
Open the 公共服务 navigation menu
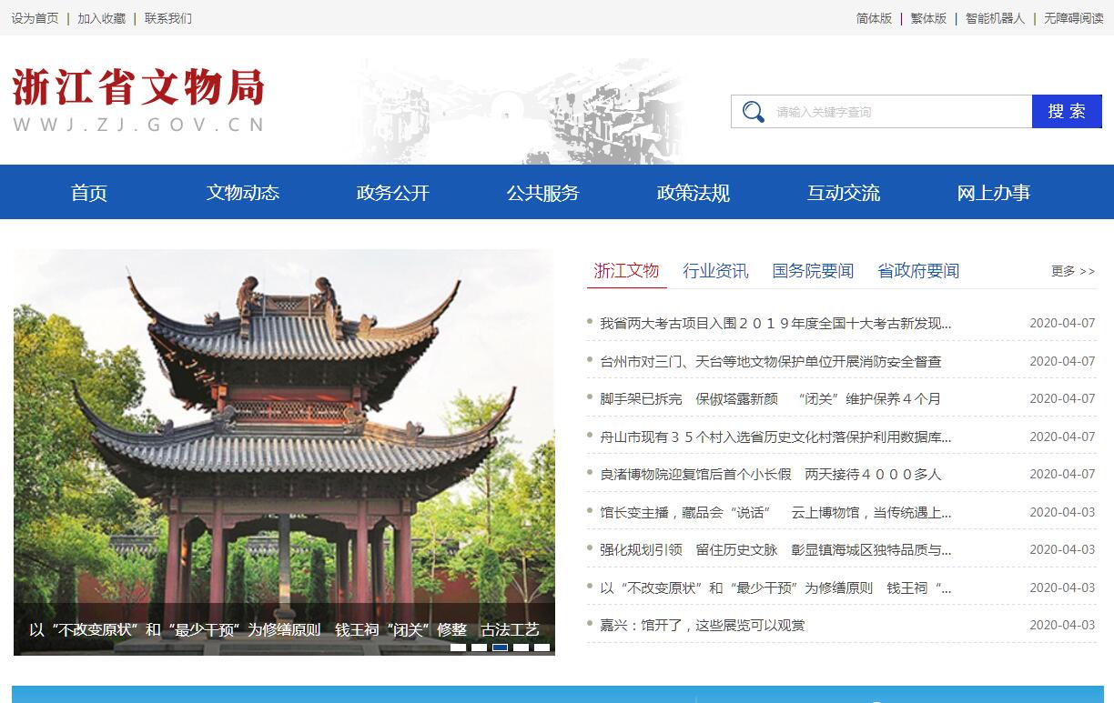[542, 193]
